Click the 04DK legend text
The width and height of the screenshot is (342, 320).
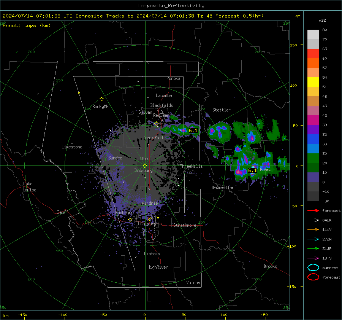327,220
